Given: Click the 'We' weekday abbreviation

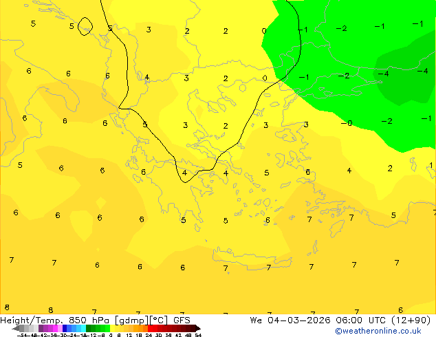Looking at the screenshot, I should pyautogui.click(x=256, y=320).
